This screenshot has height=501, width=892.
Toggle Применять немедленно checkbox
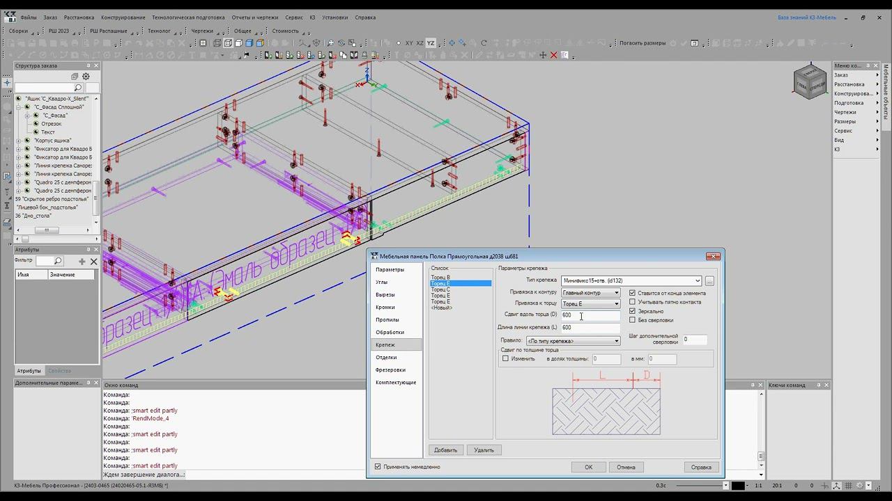click(378, 467)
